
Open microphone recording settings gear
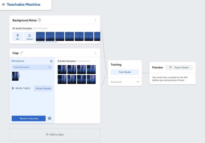[x=49, y=118]
